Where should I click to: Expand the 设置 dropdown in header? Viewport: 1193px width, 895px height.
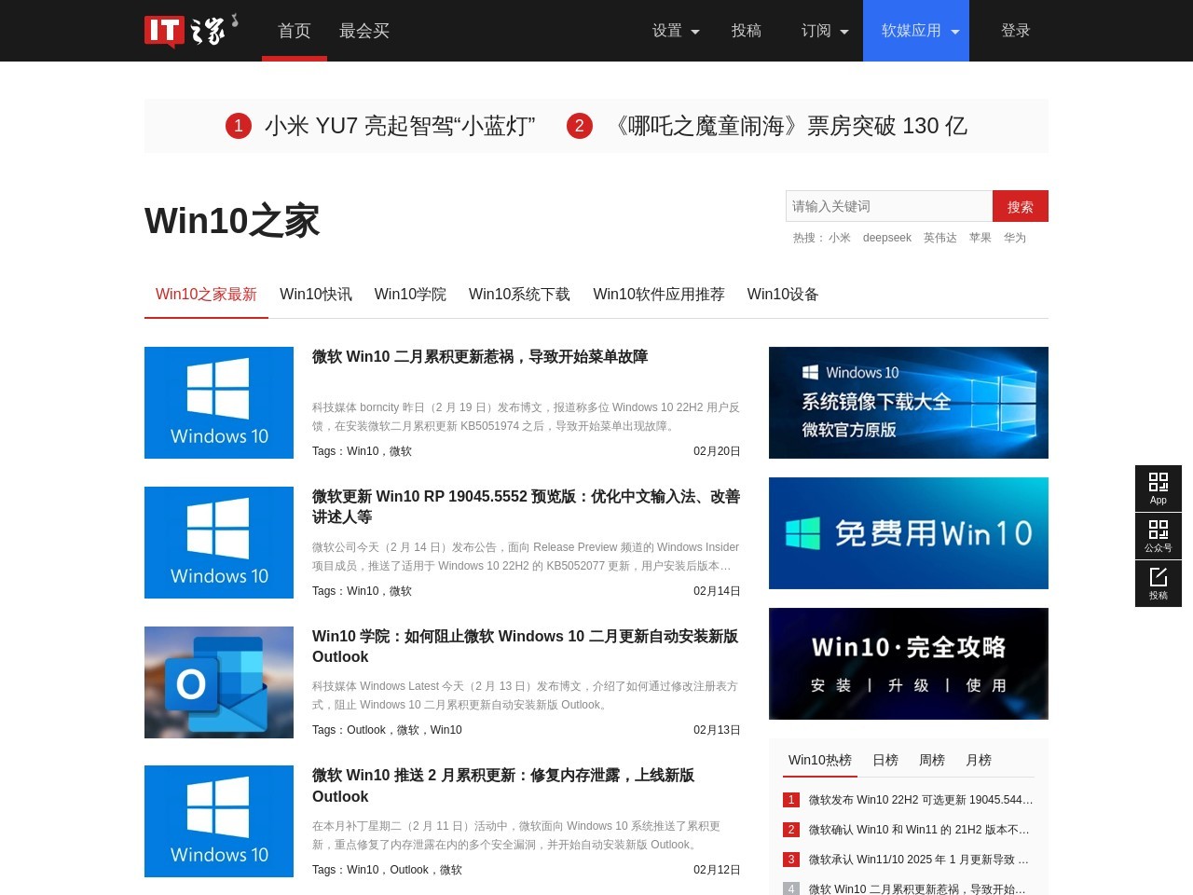tap(676, 31)
